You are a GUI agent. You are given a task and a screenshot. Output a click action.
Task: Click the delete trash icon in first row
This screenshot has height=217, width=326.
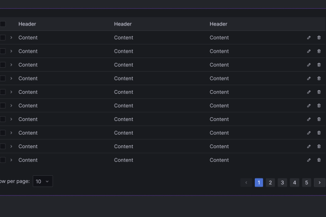click(x=319, y=37)
